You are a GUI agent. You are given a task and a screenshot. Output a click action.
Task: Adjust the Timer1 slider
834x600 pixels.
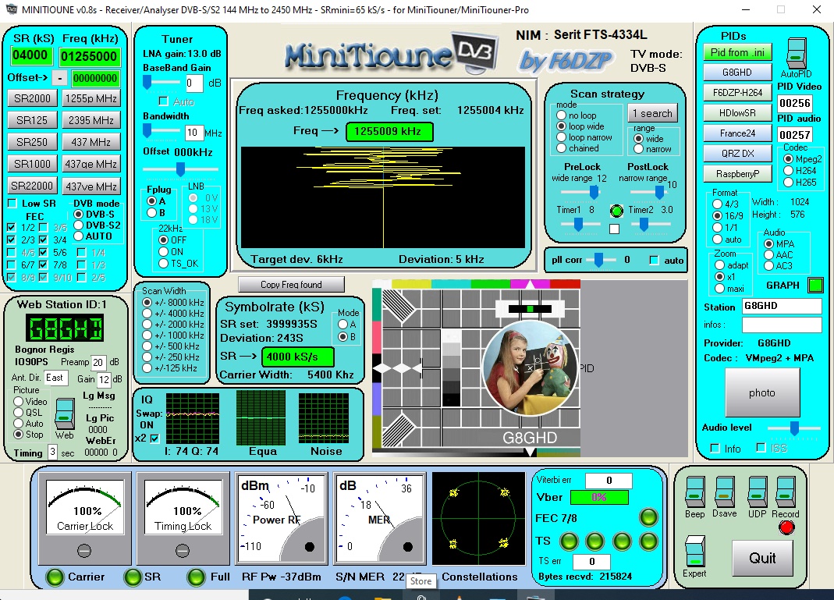coord(580,225)
